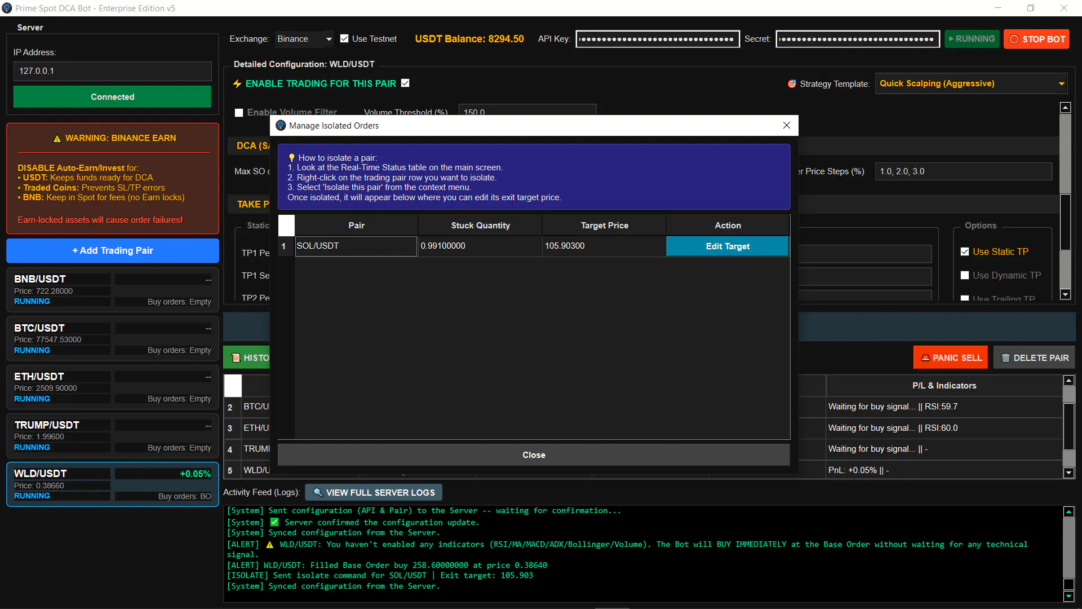Click the RUNNING status button
This screenshot has height=609, width=1082.
(972, 39)
